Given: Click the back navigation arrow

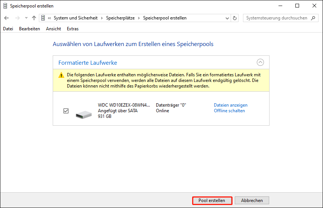Looking at the screenshot, I should pos(7,18).
